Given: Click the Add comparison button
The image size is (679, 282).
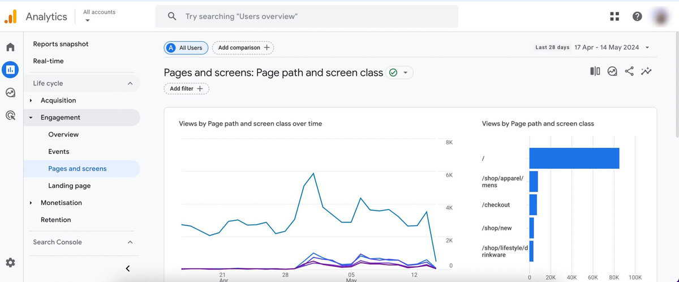Looking at the screenshot, I should click(243, 48).
